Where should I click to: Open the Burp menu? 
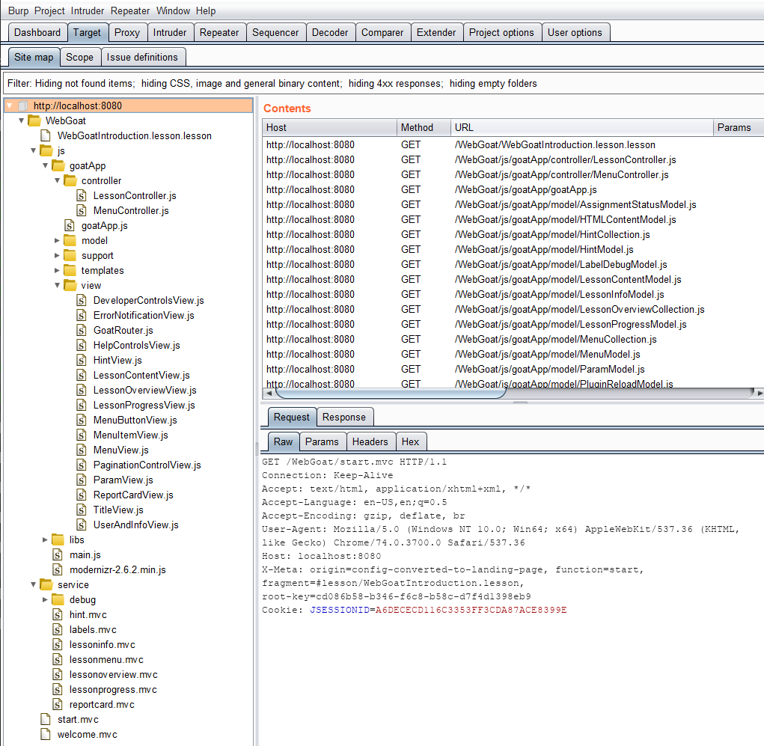19,10
